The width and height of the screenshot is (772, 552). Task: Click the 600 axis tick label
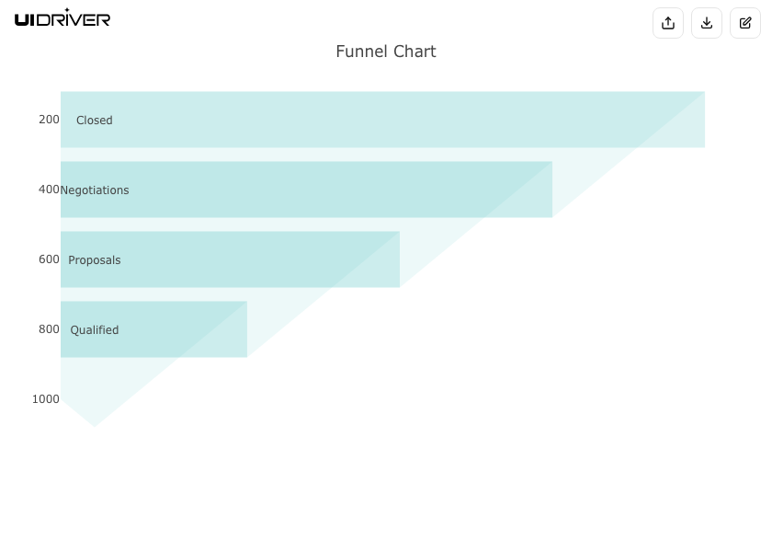[x=49, y=259]
